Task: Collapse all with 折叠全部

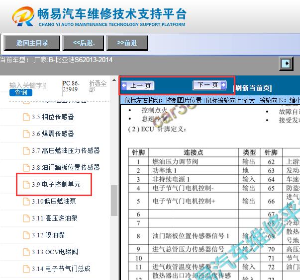Action: (98, 86)
